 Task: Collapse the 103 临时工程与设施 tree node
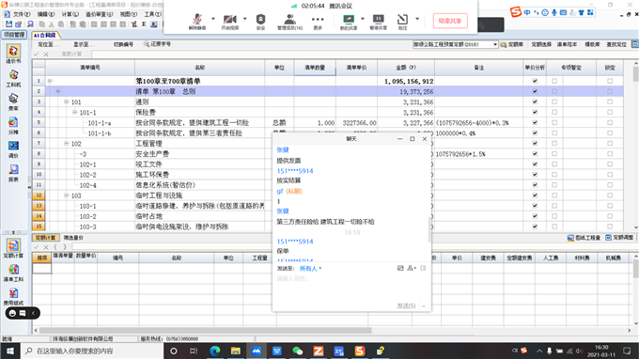[x=66, y=195]
